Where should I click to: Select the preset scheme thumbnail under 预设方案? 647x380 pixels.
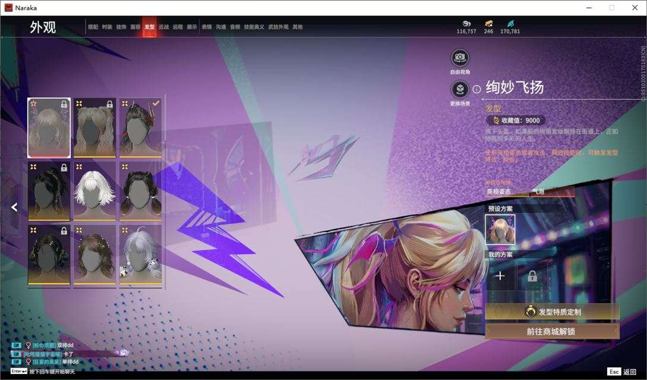click(x=500, y=230)
